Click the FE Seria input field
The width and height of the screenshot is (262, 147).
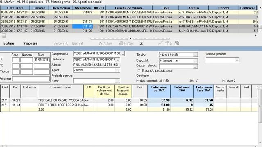(x=16, y=66)
